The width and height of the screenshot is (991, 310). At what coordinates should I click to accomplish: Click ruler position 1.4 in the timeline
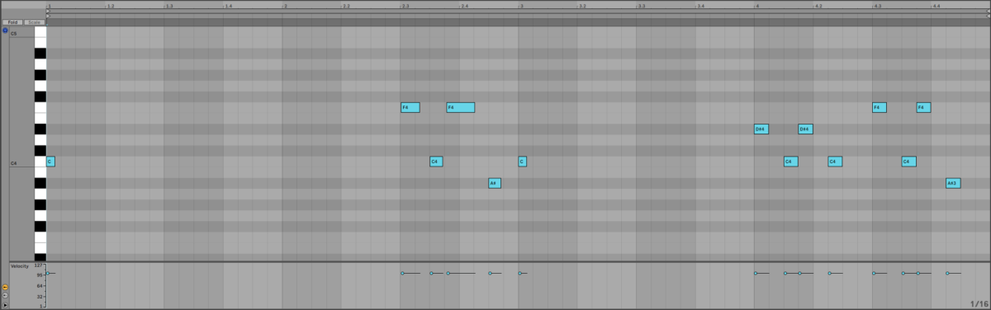coord(229,6)
